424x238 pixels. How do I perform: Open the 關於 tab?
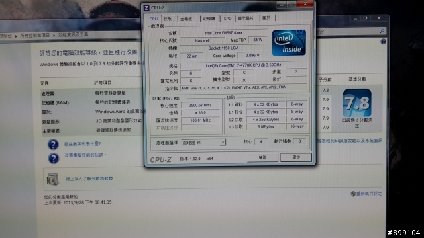(x=266, y=18)
